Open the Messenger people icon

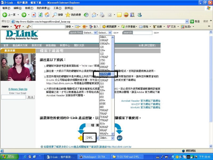(x=140, y=15)
